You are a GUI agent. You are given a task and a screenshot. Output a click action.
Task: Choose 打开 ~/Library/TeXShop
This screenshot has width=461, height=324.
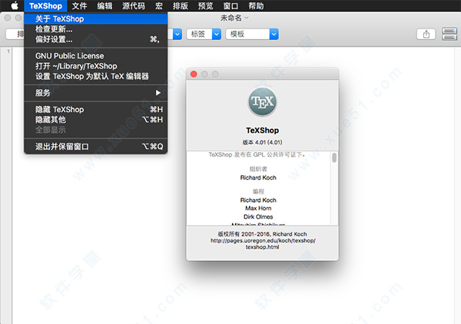tap(96, 66)
